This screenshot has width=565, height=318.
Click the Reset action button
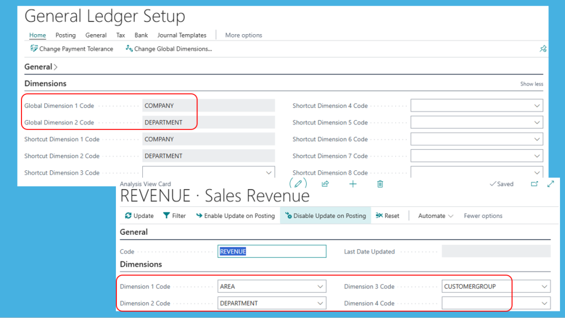(x=387, y=216)
